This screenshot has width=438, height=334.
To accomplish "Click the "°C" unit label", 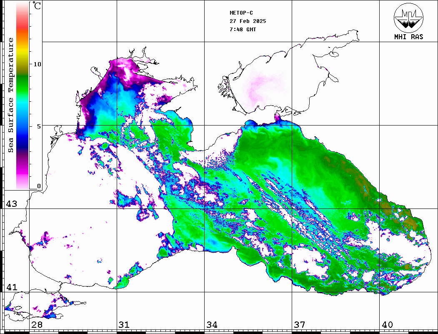I will [x=37, y=5].
